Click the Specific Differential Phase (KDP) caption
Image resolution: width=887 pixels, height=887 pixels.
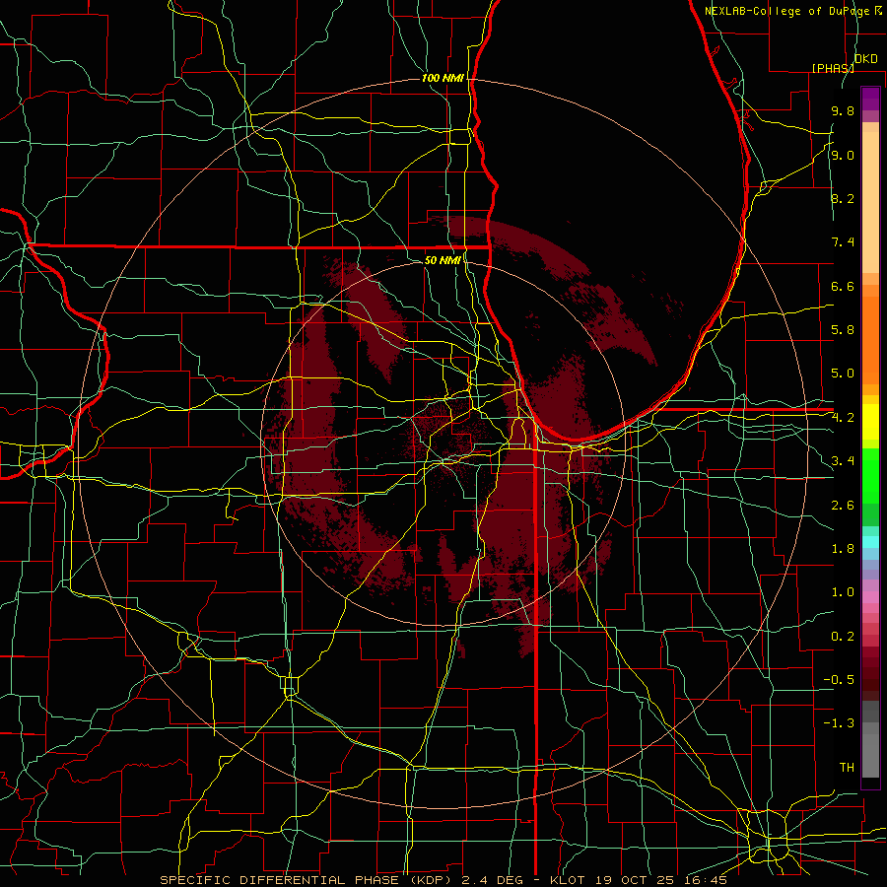[443, 880]
